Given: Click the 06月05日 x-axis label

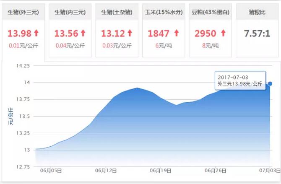Looking at the screenshot, I should coord(51,171).
